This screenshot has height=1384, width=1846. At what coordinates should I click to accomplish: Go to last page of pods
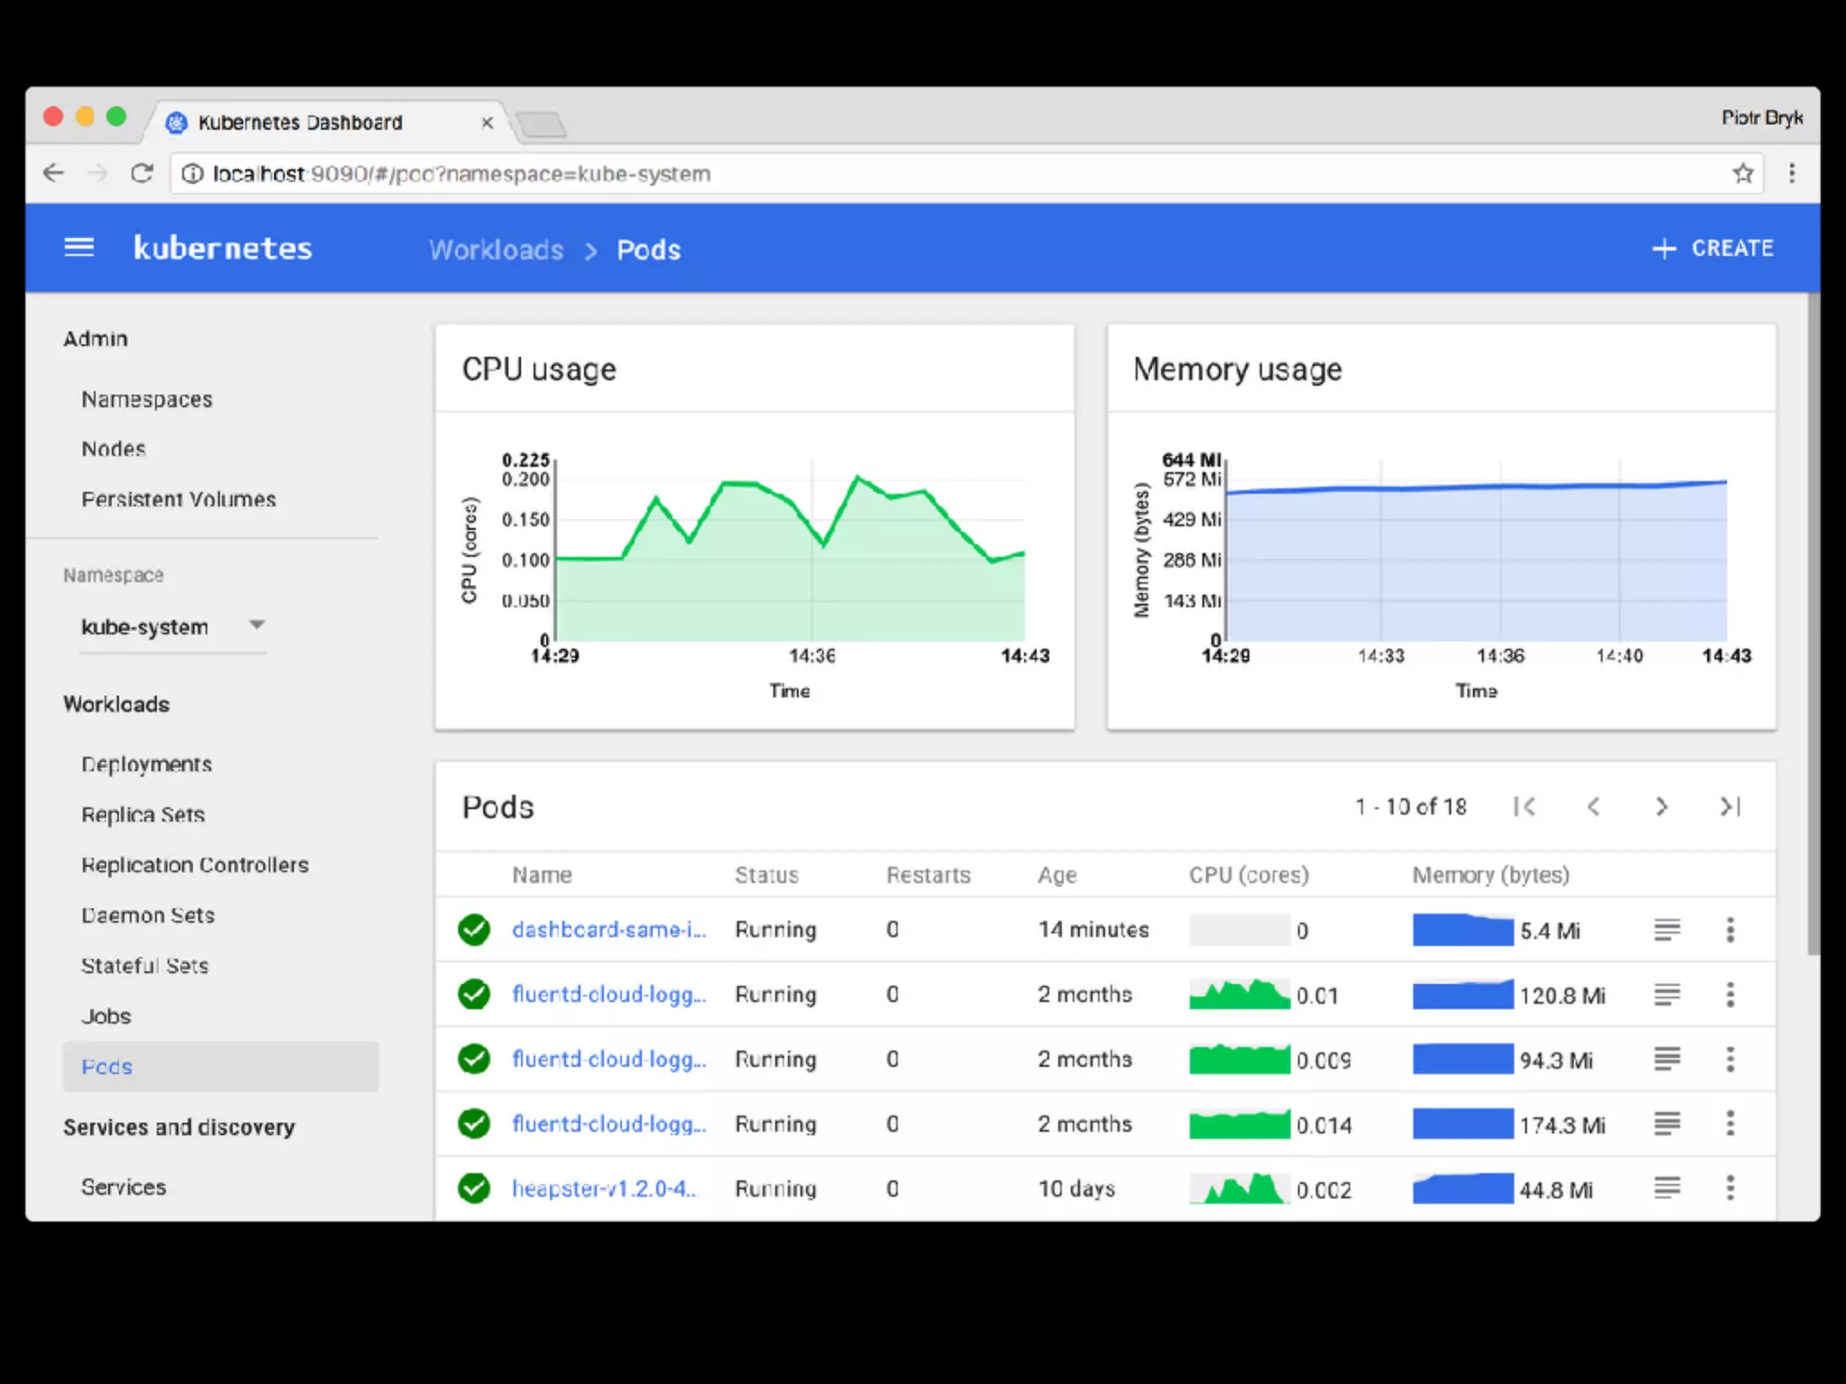coord(1730,806)
